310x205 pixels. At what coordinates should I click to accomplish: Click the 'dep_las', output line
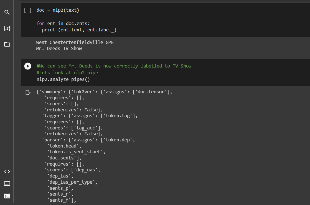[x=60, y=176]
